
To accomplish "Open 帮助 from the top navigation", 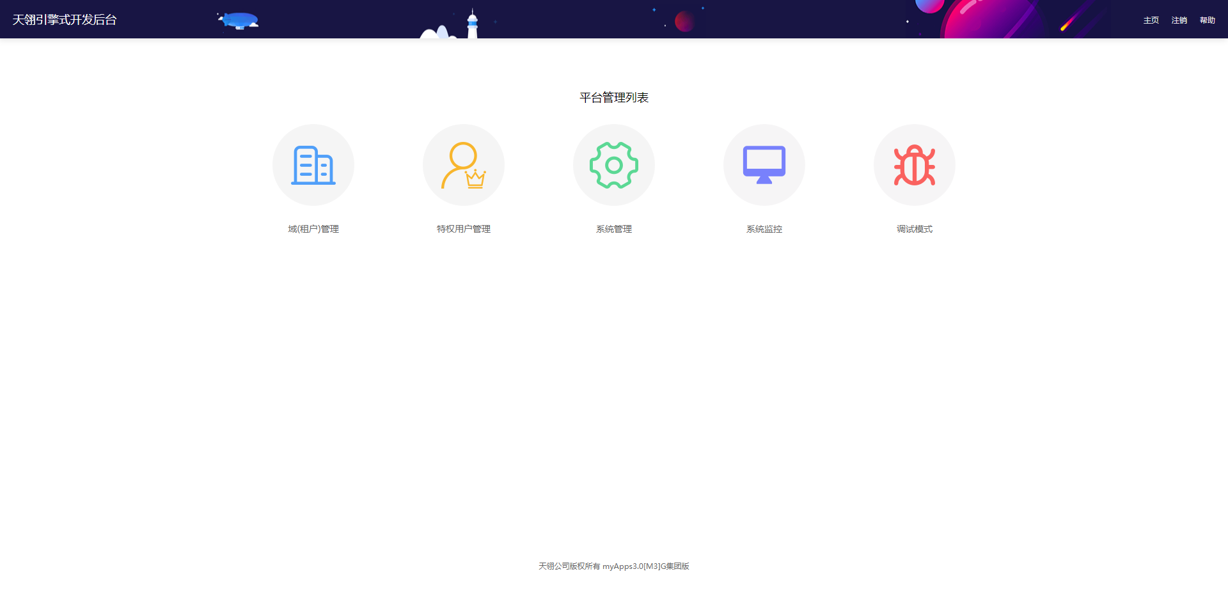I will [x=1208, y=20].
